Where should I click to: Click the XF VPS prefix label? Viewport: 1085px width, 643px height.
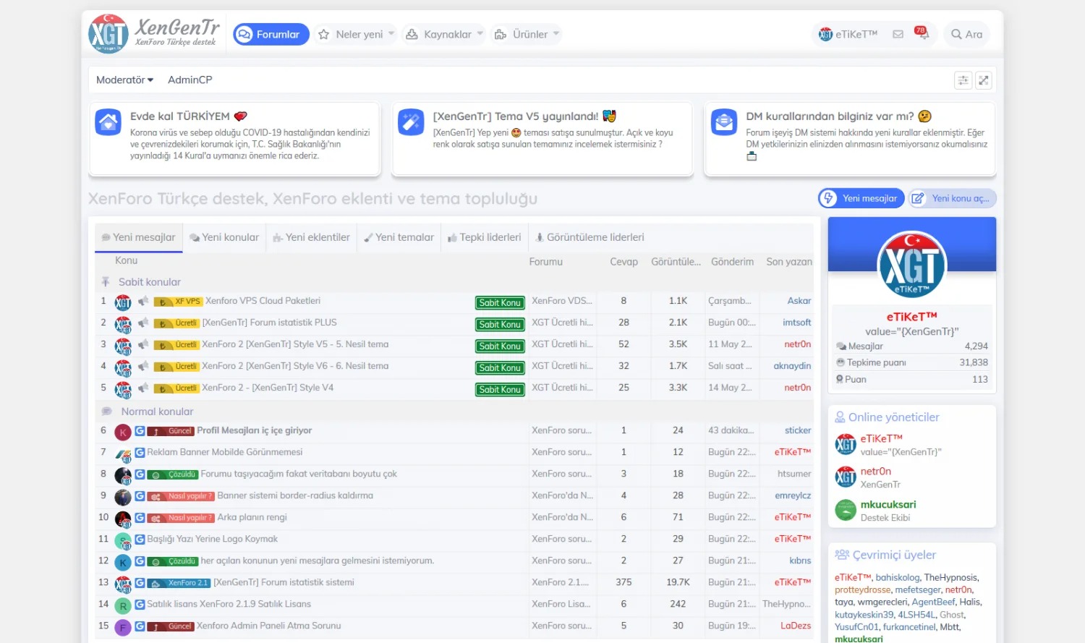point(178,302)
